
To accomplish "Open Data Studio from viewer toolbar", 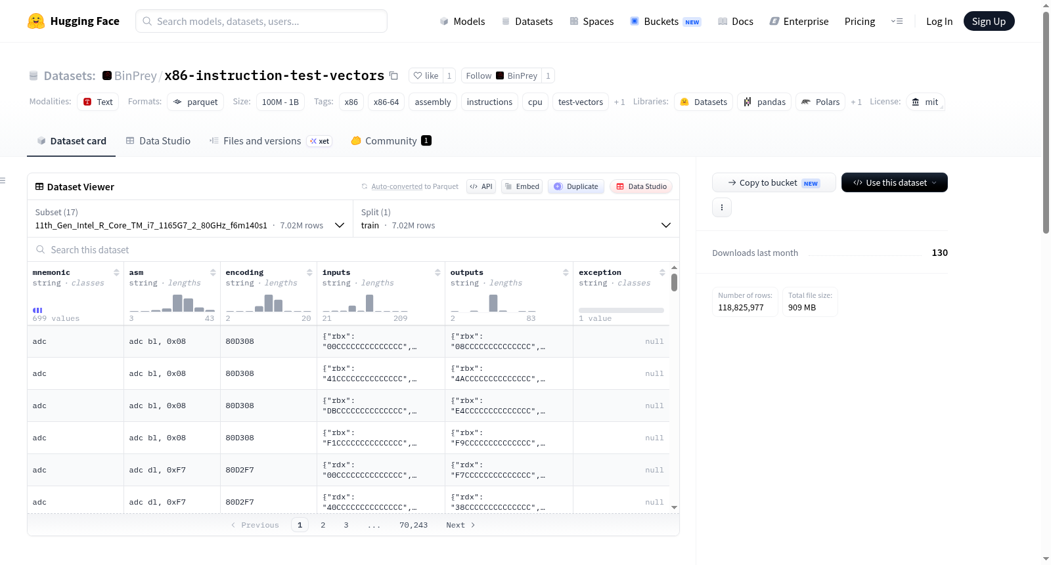I will tap(641, 186).
